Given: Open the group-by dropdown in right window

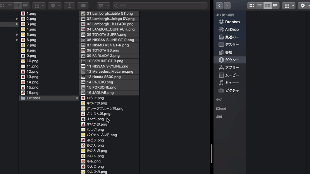Looking at the screenshot, I should pos(288,6).
